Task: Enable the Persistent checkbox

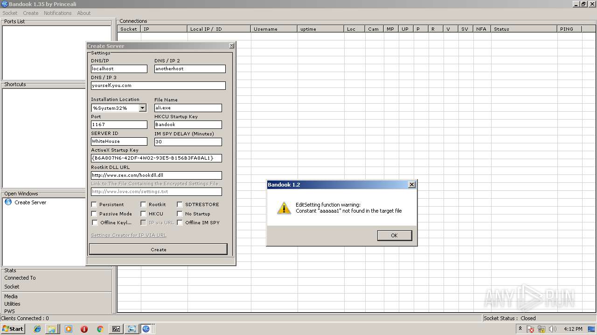Action: (94, 204)
